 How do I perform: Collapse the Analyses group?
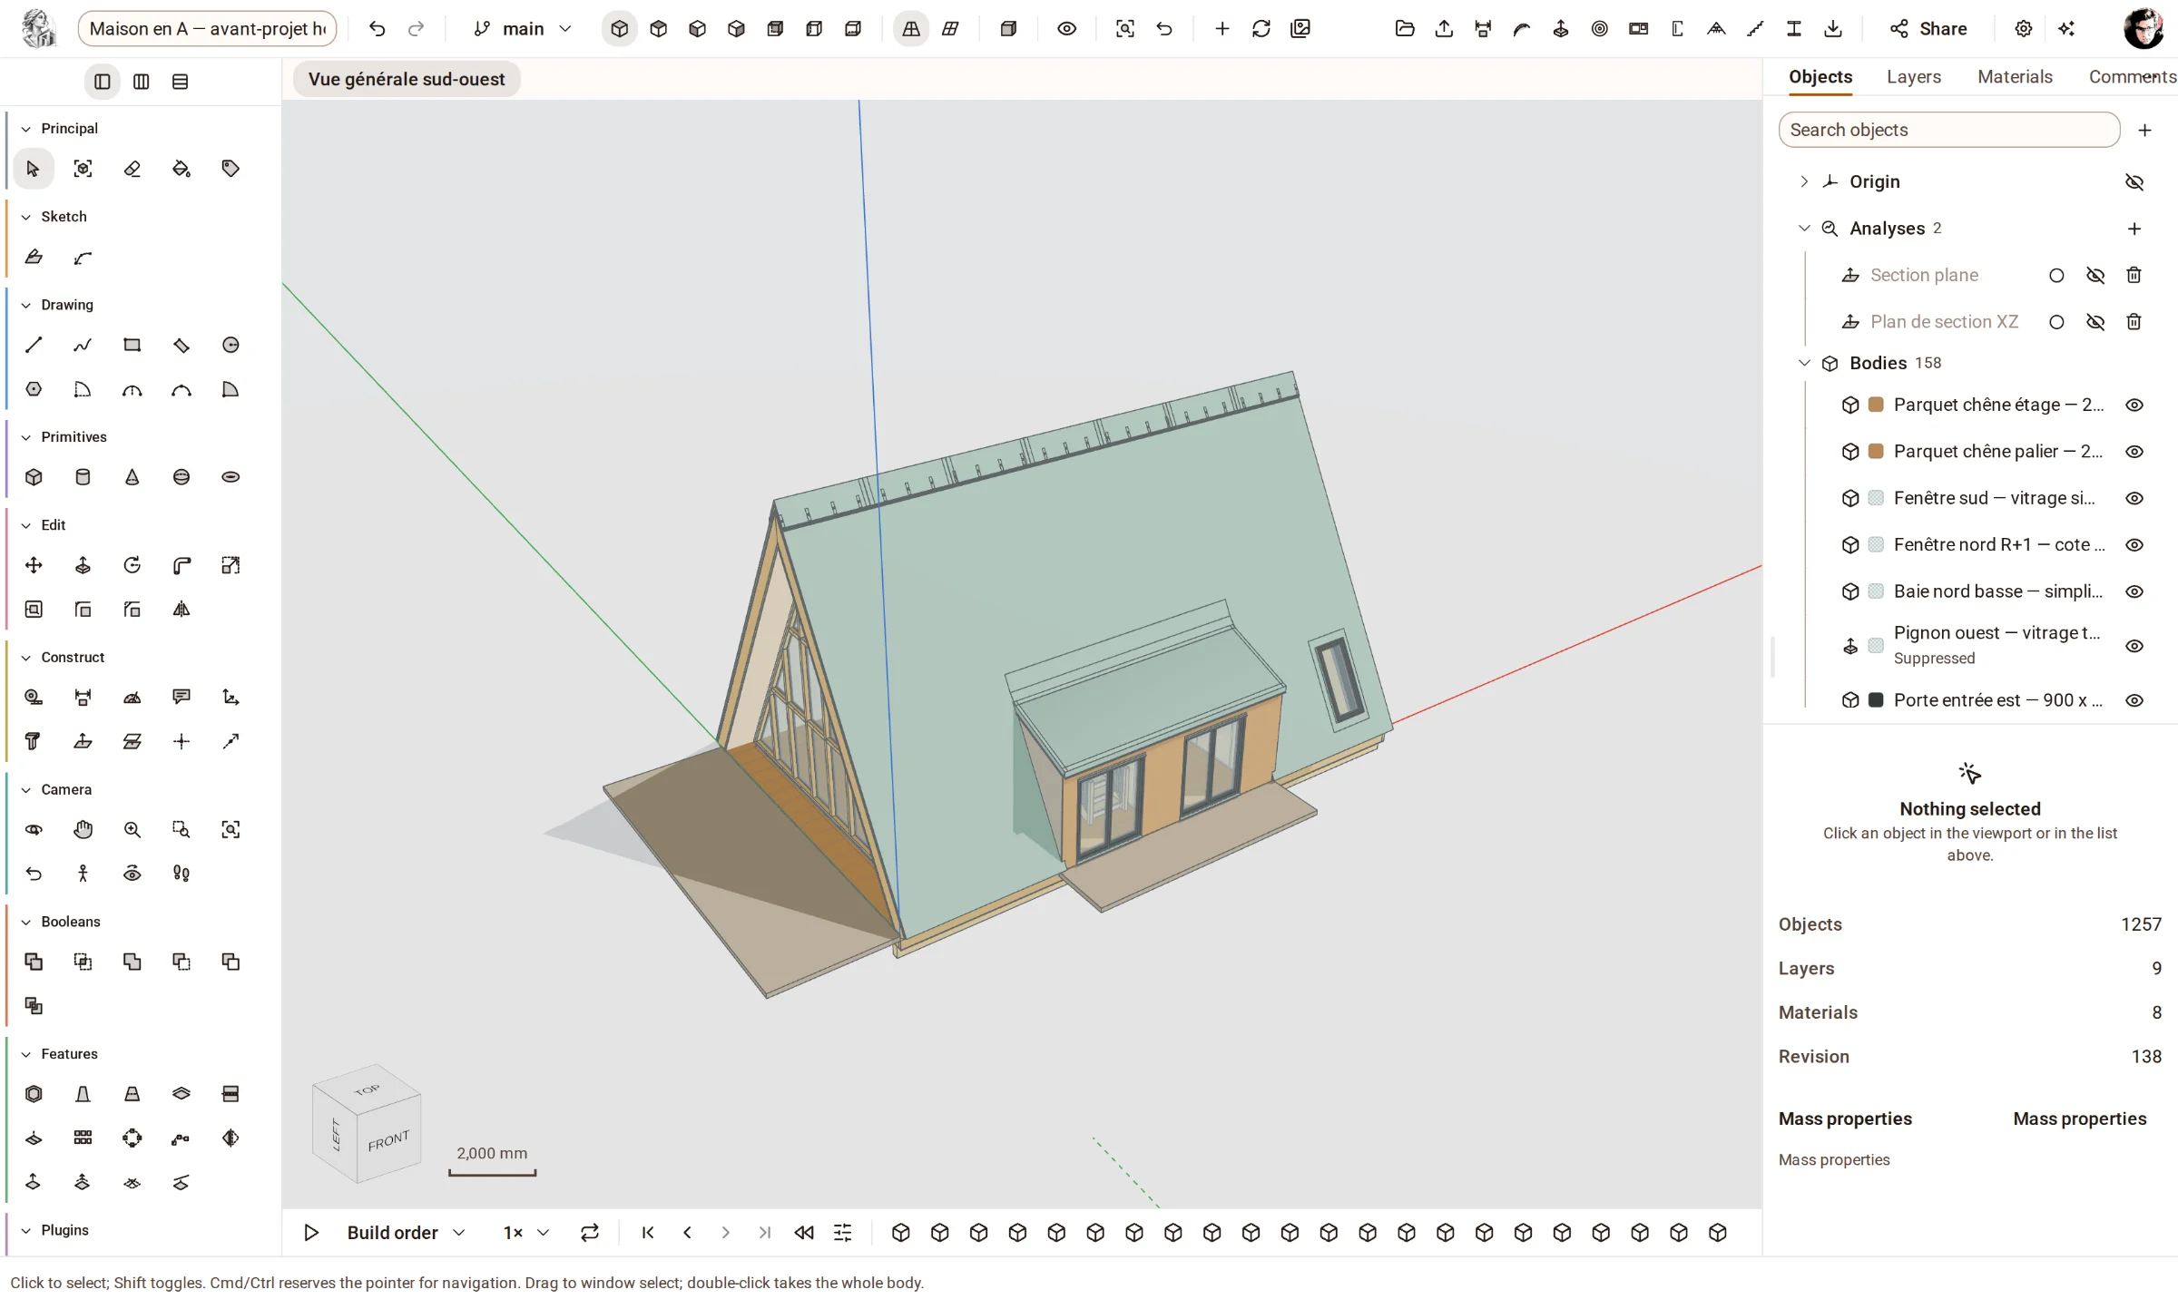[x=1804, y=229]
